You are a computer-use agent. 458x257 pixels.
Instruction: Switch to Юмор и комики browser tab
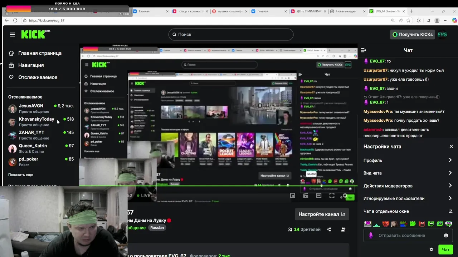190,11
